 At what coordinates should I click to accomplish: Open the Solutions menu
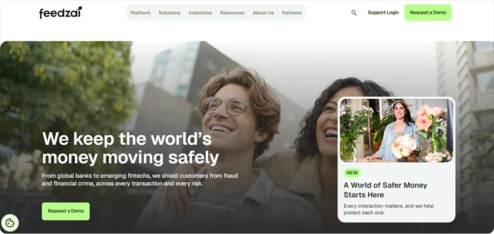coord(170,13)
